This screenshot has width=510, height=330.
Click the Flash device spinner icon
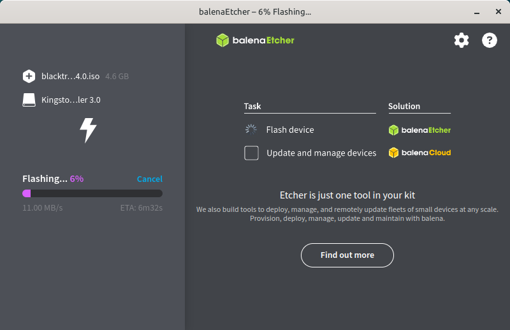(x=251, y=130)
